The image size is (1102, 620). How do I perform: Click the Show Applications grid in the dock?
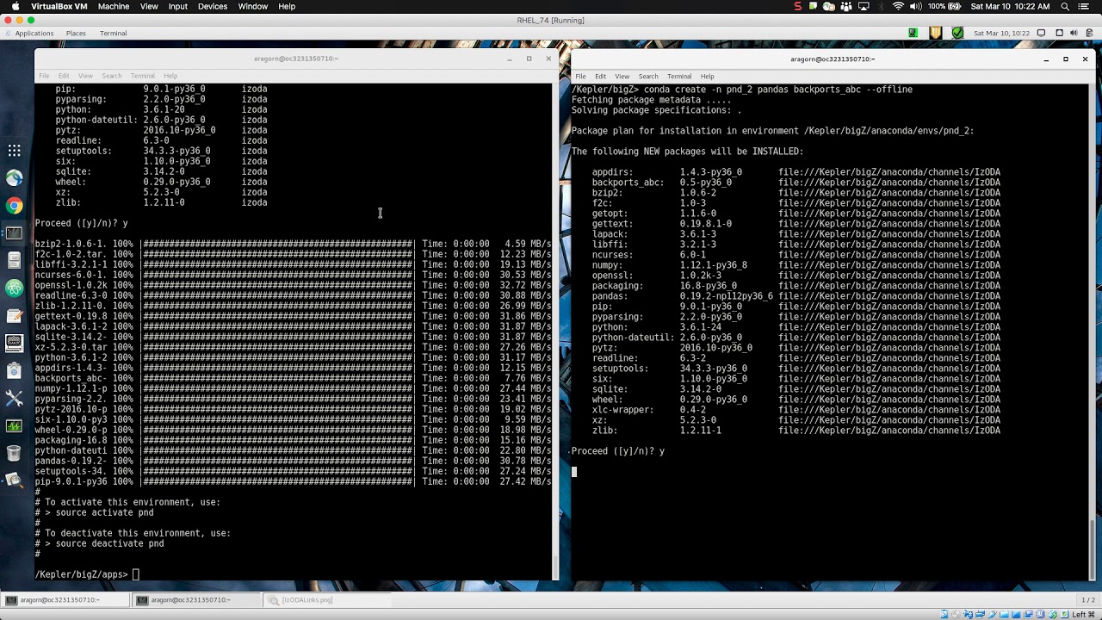coord(13,151)
